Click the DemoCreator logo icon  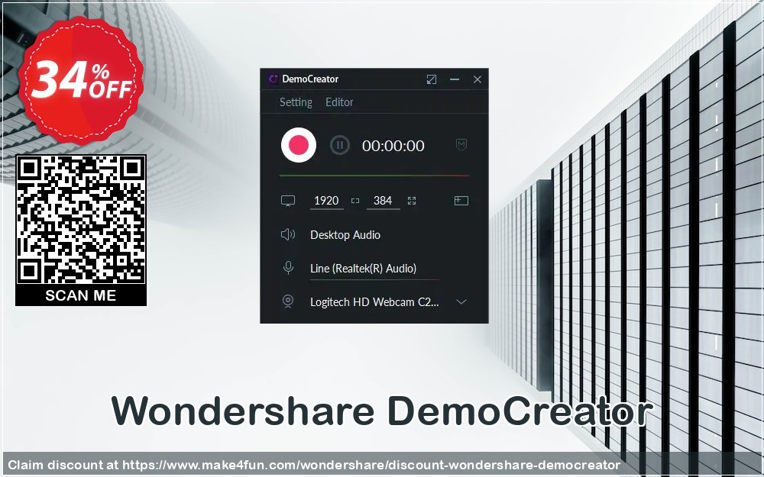coord(274,79)
